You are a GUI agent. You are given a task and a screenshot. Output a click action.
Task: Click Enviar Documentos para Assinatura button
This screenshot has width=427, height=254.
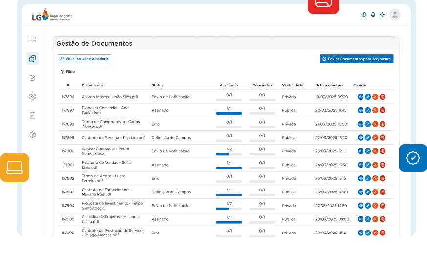(x=357, y=59)
